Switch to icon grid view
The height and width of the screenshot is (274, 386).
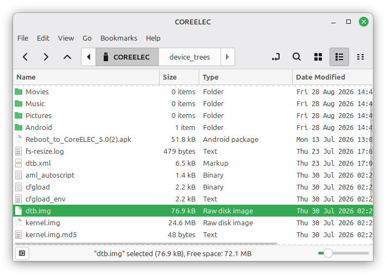(318, 57)
